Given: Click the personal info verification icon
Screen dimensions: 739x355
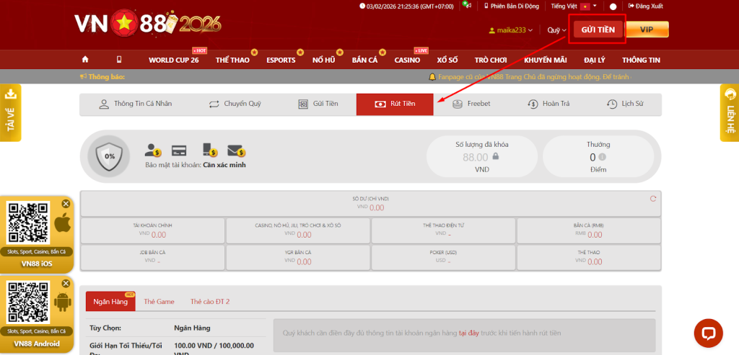Looking at the screenshot, I should 153,150.
